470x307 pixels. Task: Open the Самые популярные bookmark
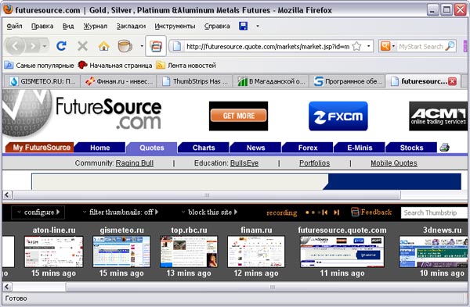39,65
